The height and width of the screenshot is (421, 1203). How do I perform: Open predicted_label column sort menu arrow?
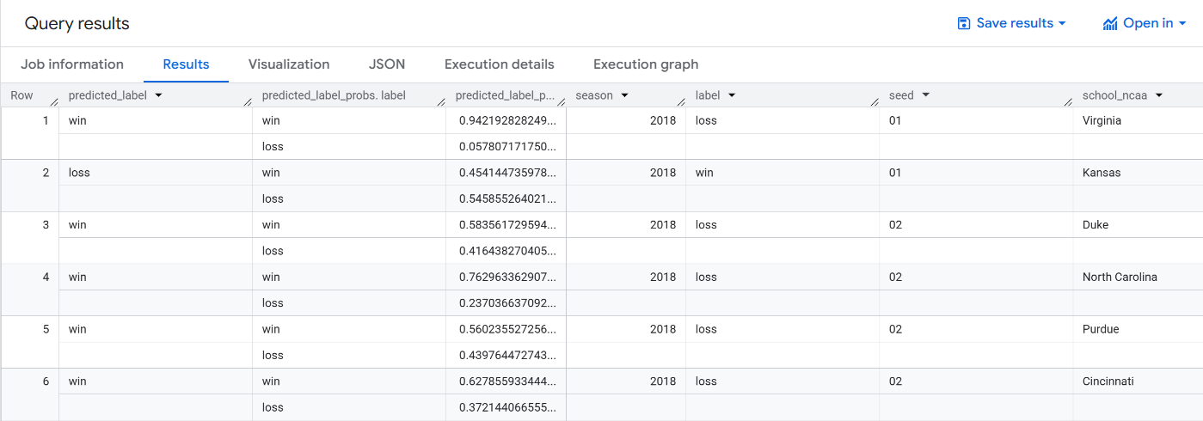[158, 95]
